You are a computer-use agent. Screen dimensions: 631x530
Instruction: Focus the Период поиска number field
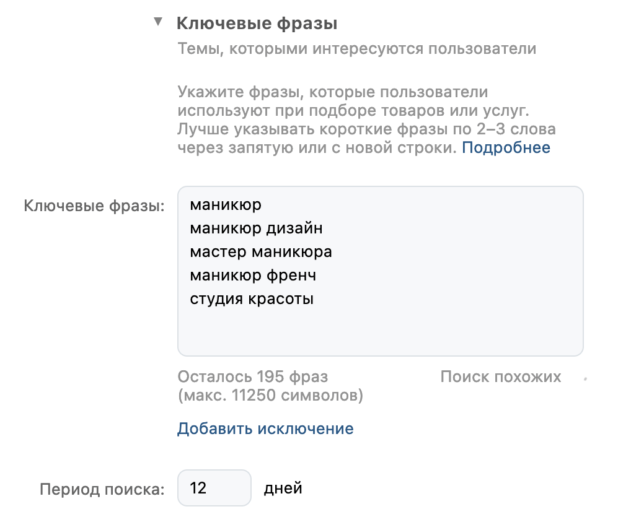[x=214, y=488]
